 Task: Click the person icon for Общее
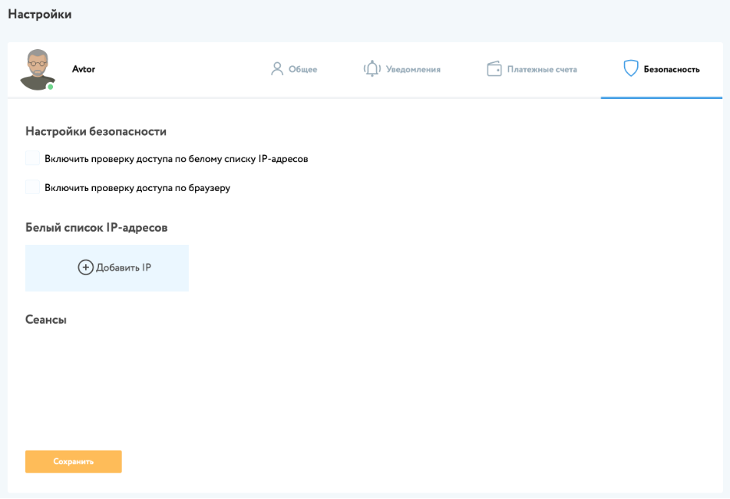tap(276, 69)
